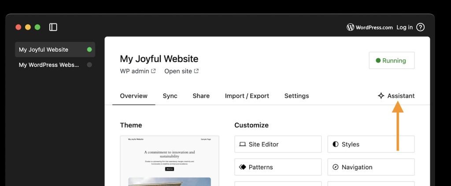Screen dimensions: 451x186
Task: Click the Assistant sparkle icon
Action: (x=381, y=96)
